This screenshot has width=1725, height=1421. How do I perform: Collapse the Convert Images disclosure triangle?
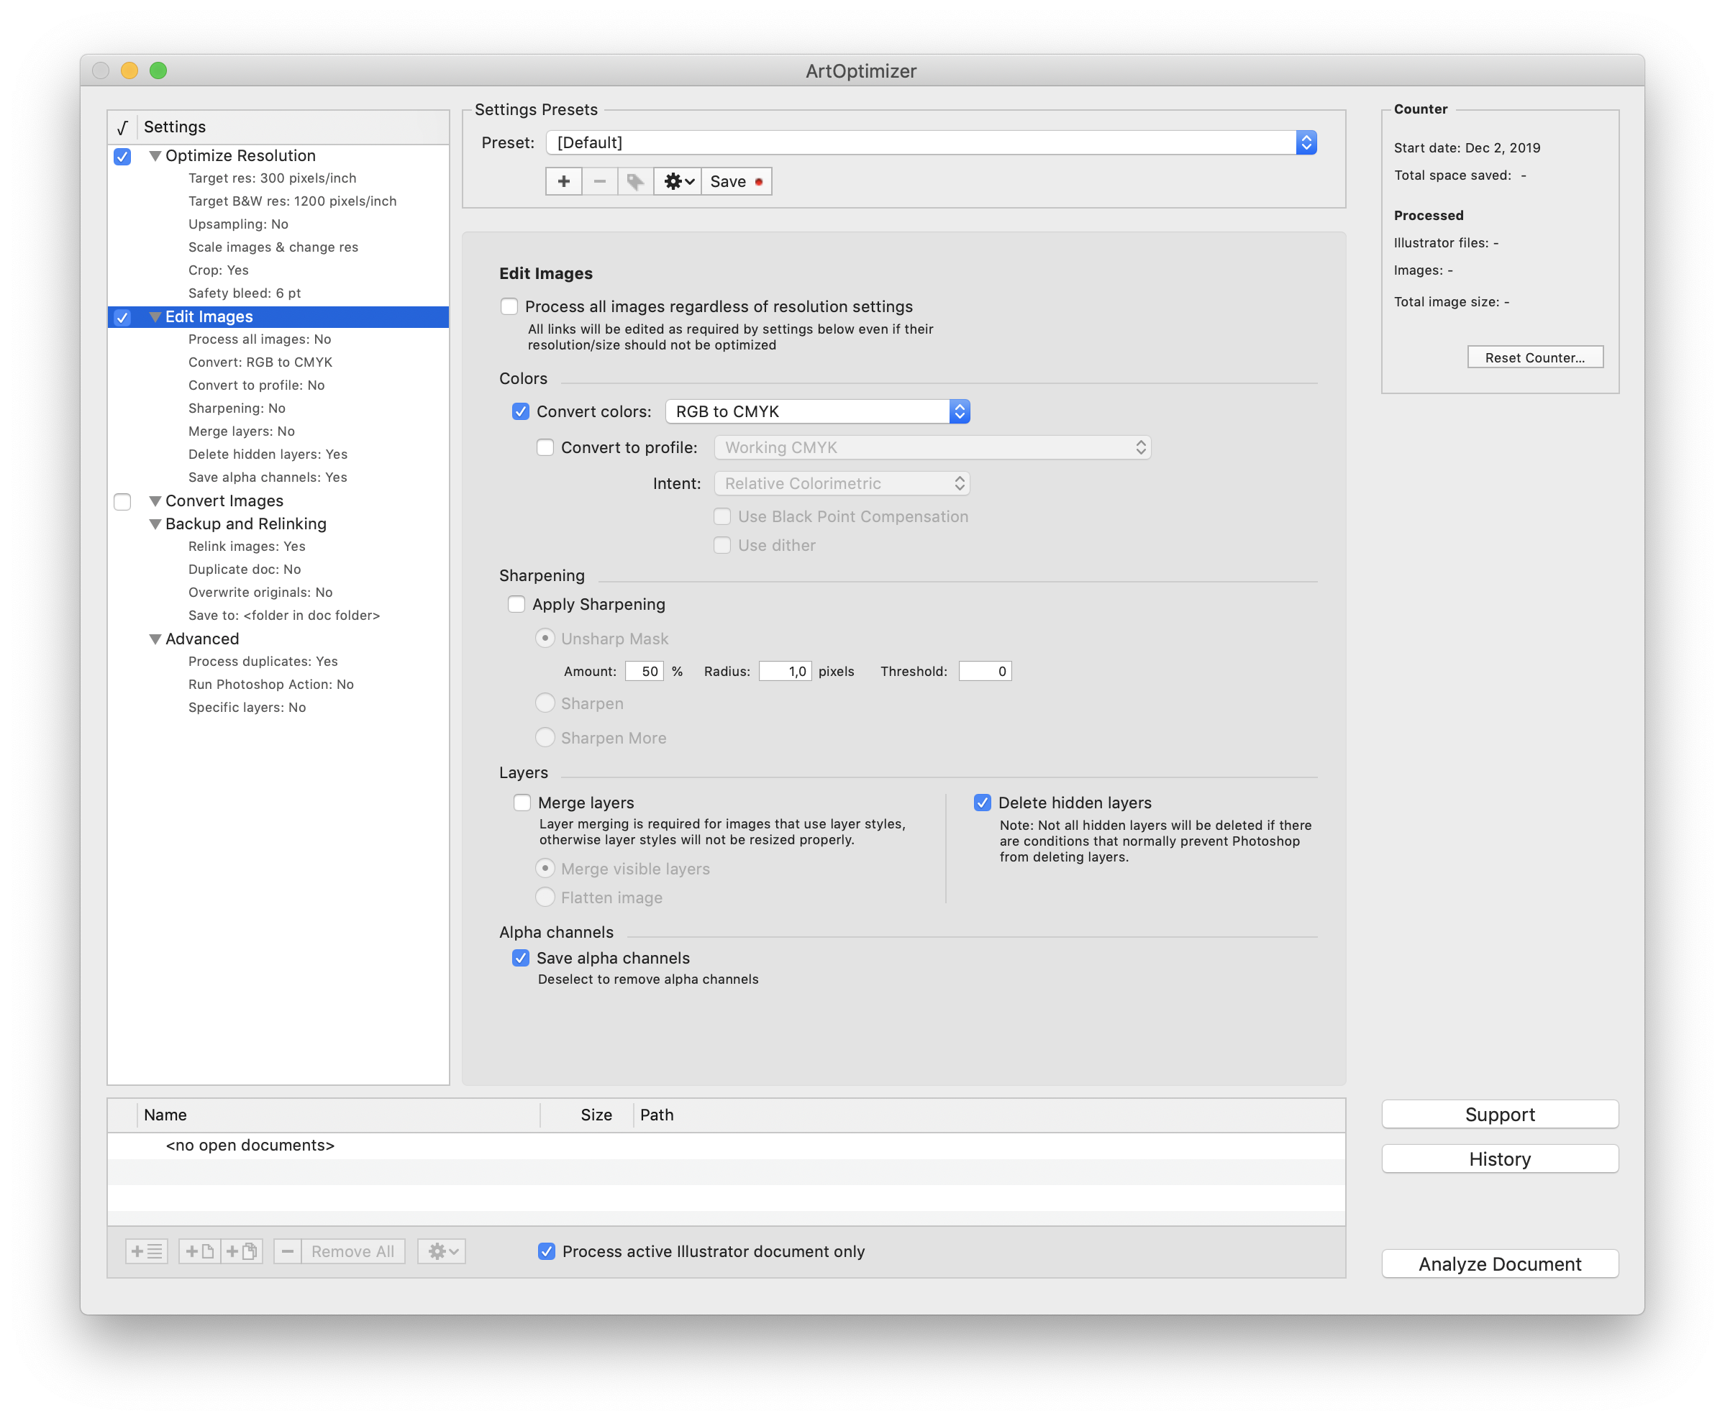(x=155, y=501)
